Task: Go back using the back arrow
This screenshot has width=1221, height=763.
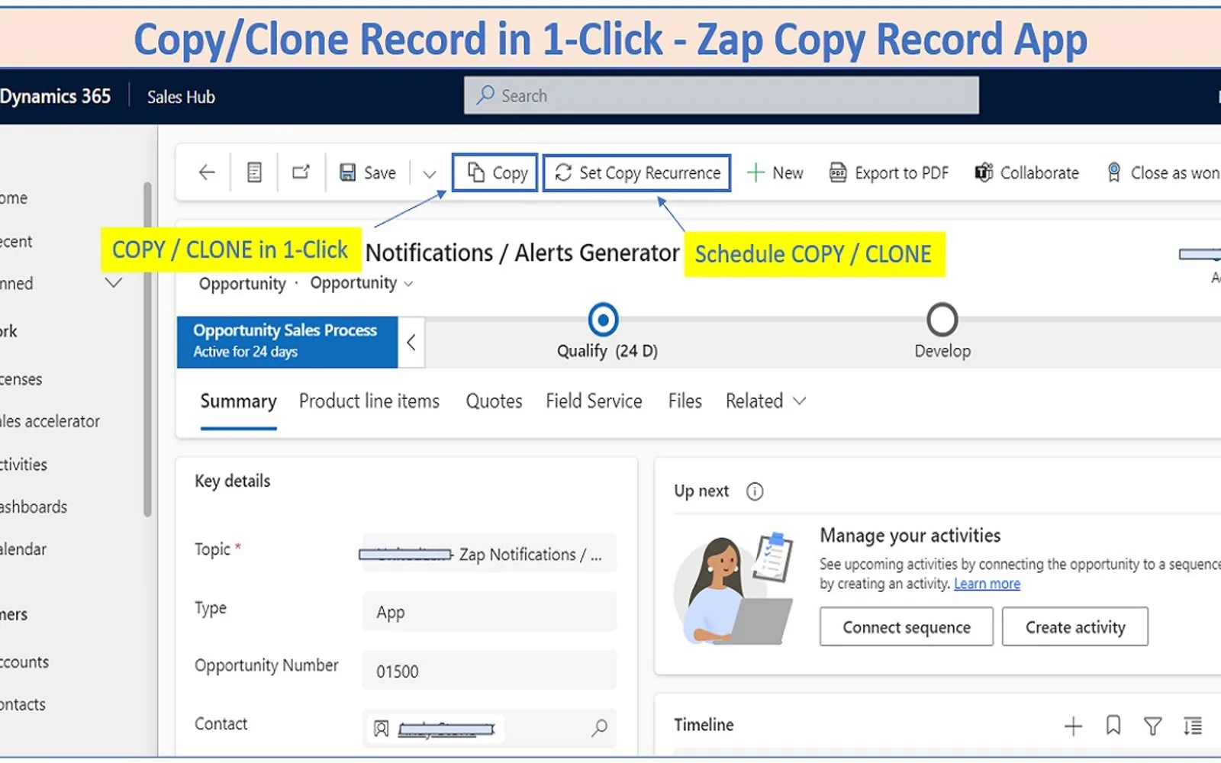Action: coord(207,172)
